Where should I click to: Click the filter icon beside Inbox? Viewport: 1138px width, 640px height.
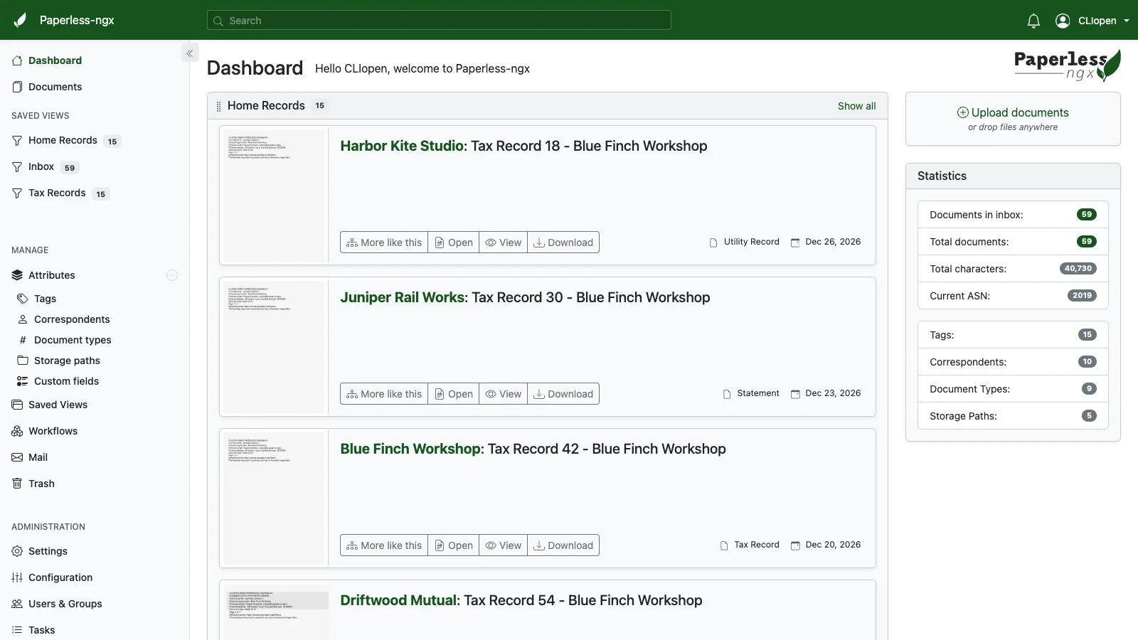pyautogui.click(x=17, y=167)
